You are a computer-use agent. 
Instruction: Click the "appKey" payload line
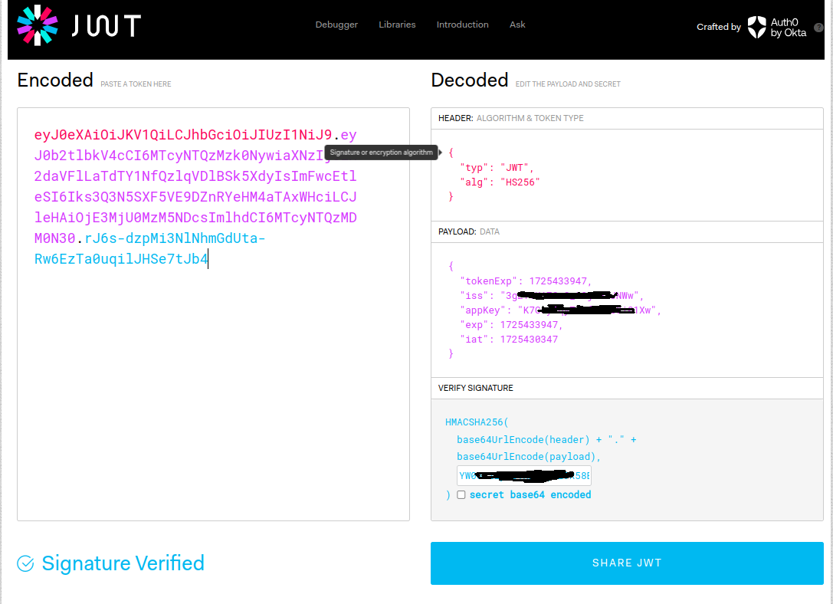(560, 310)
